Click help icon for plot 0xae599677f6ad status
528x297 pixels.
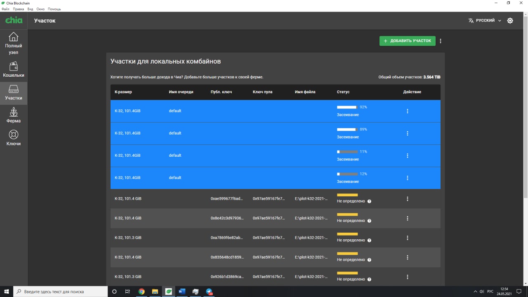[x=369, y=201]
